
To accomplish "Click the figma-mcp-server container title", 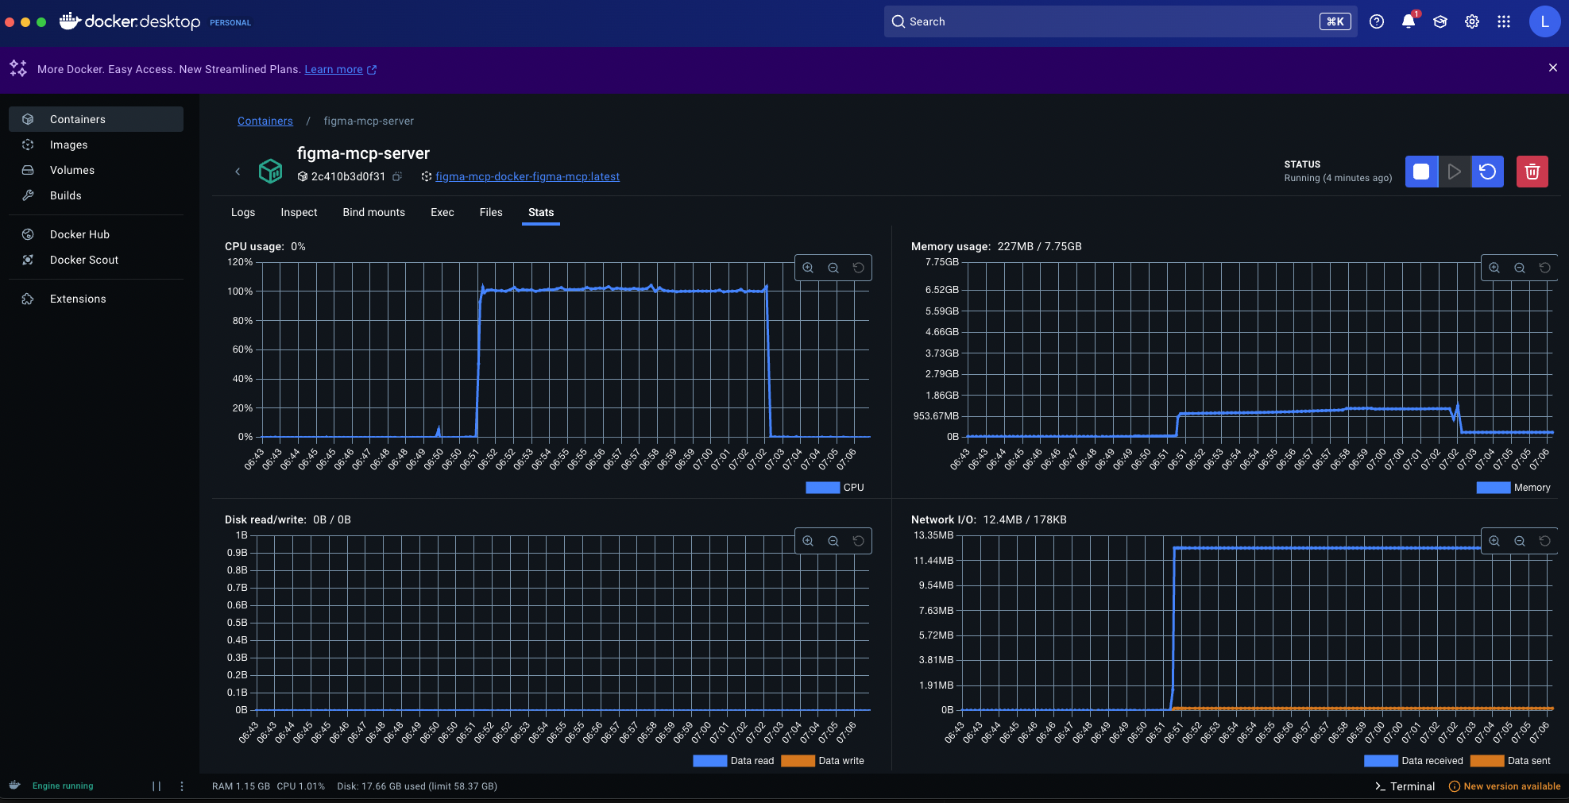I will point(363,153).
